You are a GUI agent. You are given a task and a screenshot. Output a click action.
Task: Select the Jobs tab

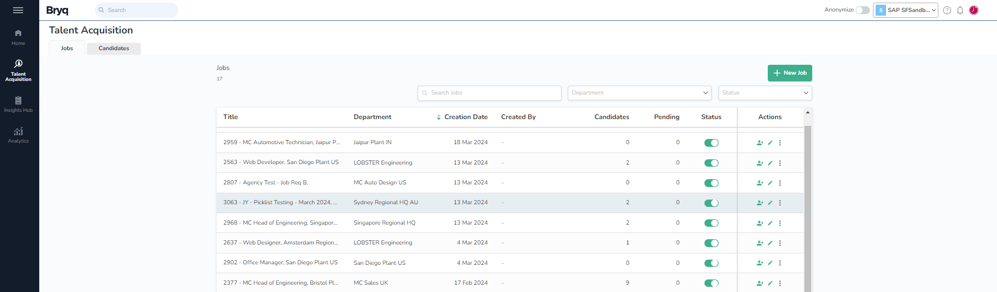(67, 49)
